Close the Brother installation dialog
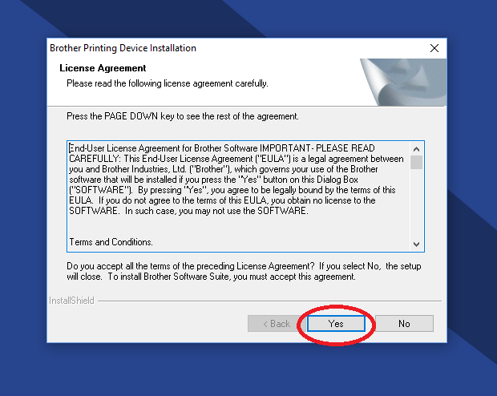The width and height of the screenshot is (497, 396). point(434,48)
